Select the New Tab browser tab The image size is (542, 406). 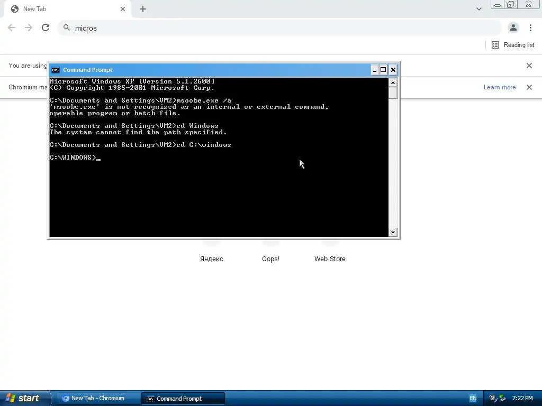pos(67,9)
